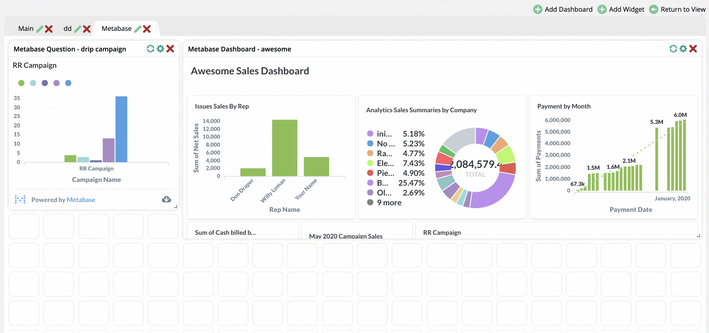Open the Metabase link in Powered by Metabase
709x333 pixels.
(x=82, y=200)
